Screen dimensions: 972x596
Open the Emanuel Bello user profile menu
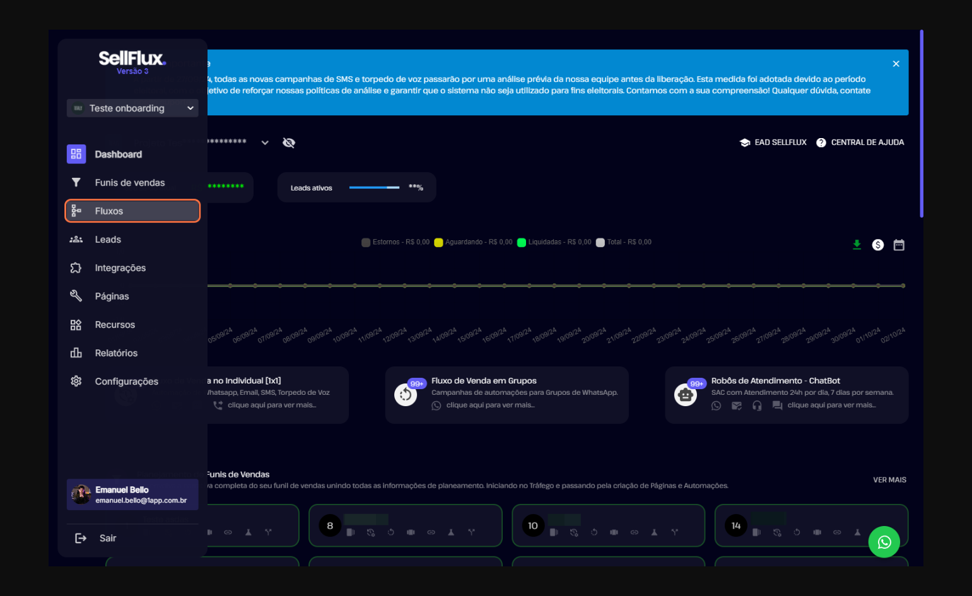click(x=132, y=494)
